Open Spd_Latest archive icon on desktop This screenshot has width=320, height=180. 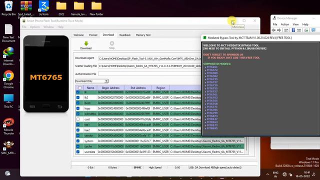click(26, 6)
